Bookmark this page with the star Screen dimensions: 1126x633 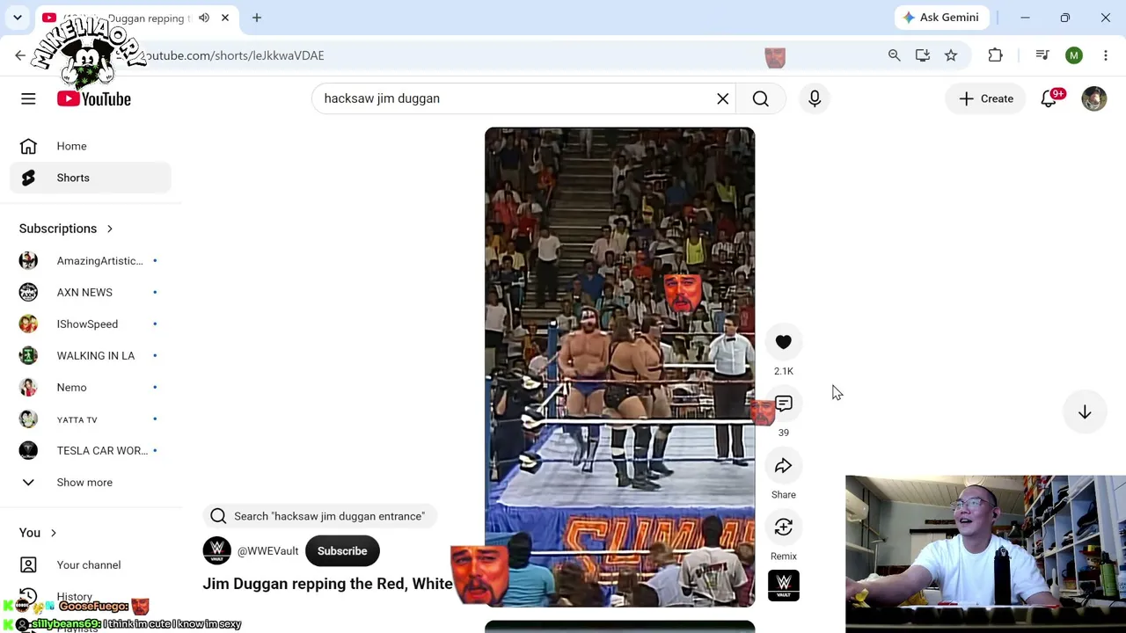tap(951, 55)
